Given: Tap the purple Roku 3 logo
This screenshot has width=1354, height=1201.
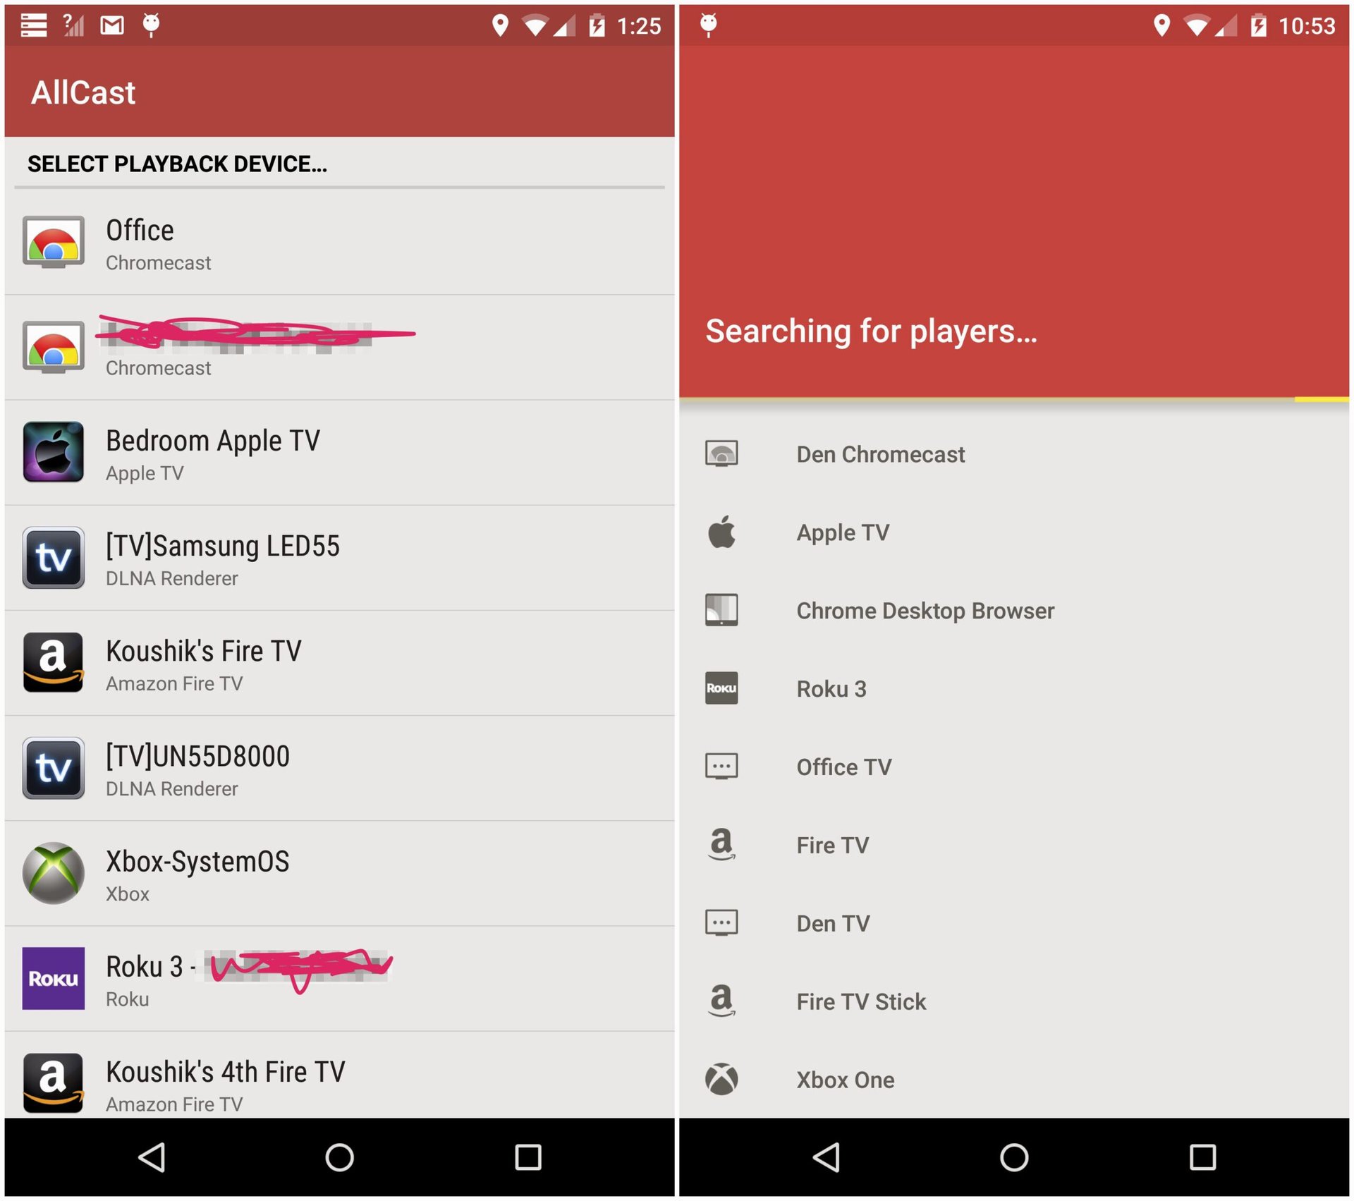Looking at the screenshot, I should click(54, 978).
